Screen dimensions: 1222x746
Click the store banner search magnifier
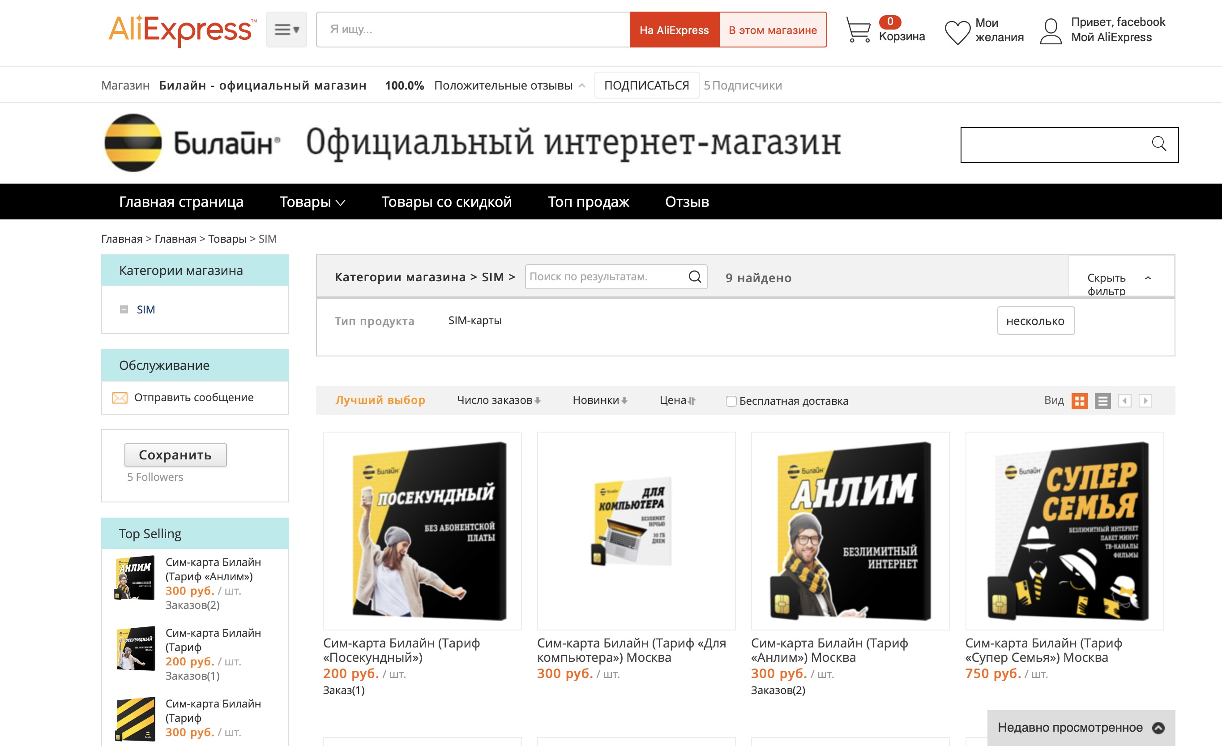click(1158, 144)
